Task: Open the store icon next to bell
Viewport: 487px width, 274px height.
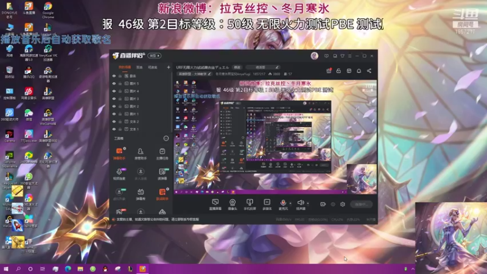Action: click(x=349, y=71)
